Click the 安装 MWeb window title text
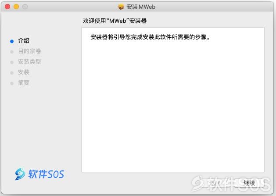 (x=141, y=7)
